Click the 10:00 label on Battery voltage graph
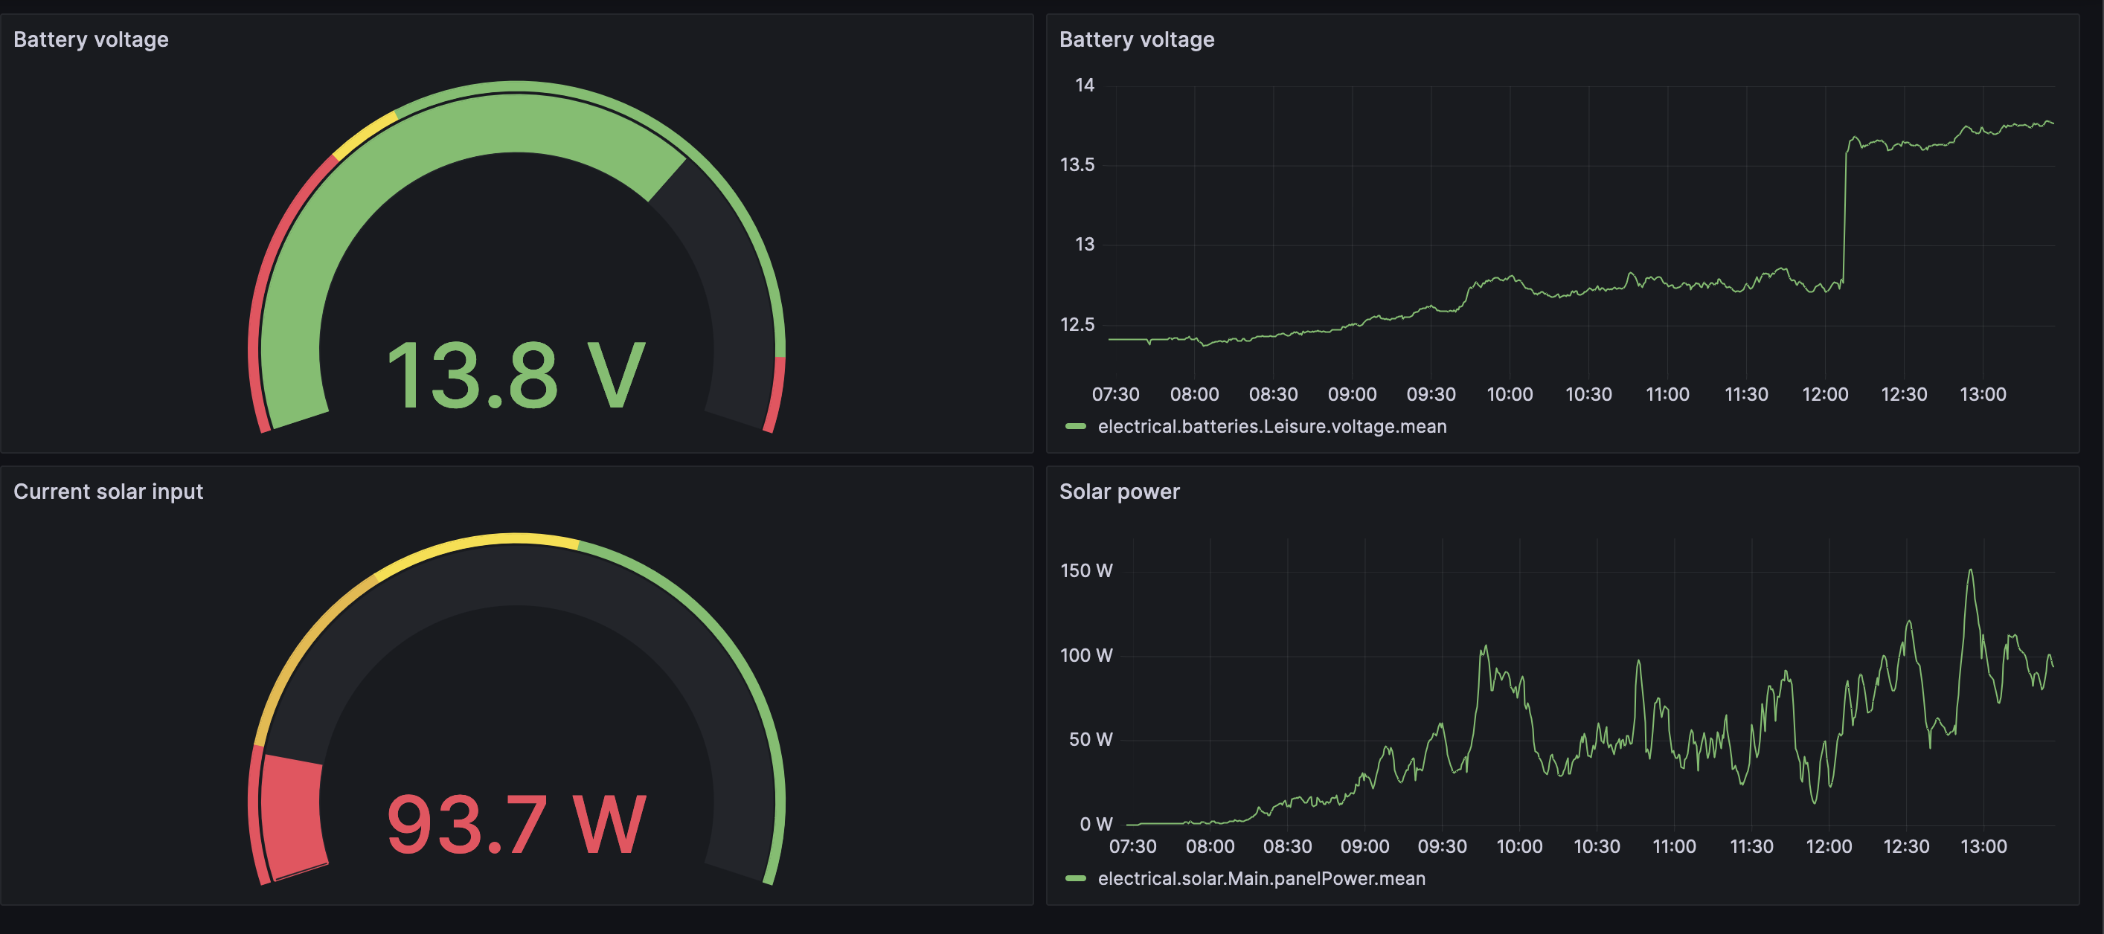The height and width of the screenshot is (934, 2104). click(x=1510, y=394)
